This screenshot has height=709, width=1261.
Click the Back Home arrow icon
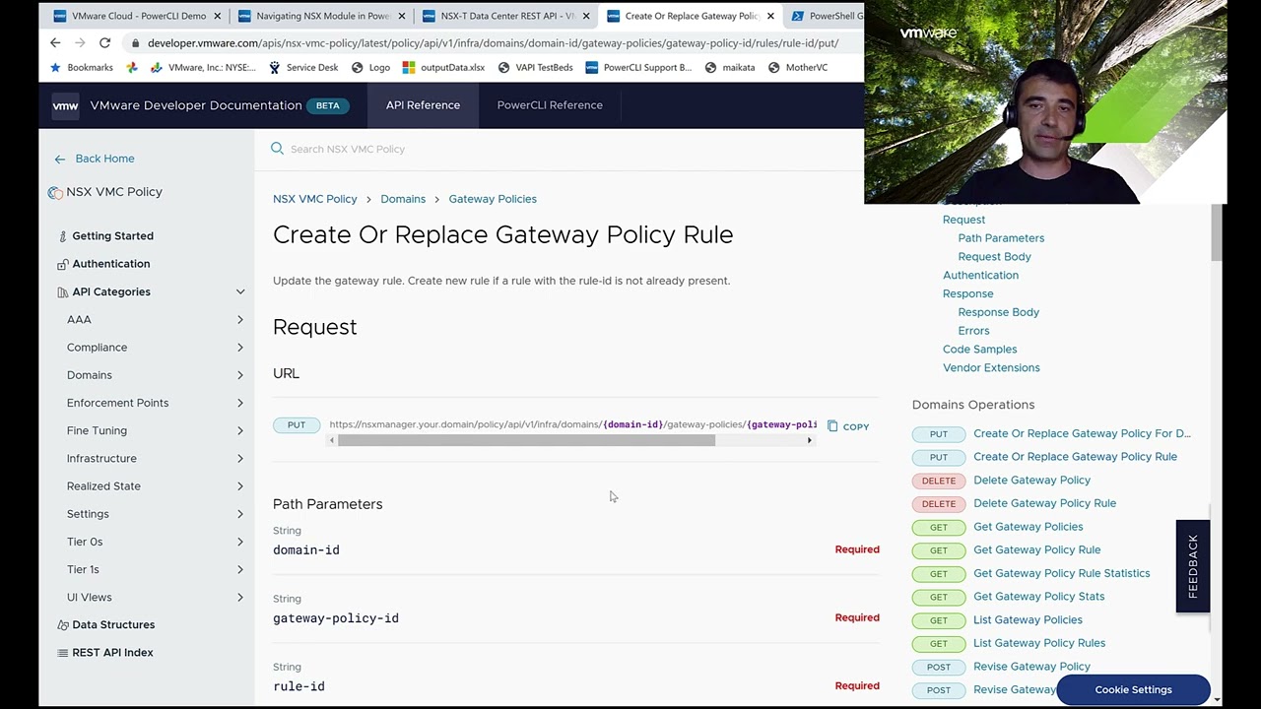60,159
